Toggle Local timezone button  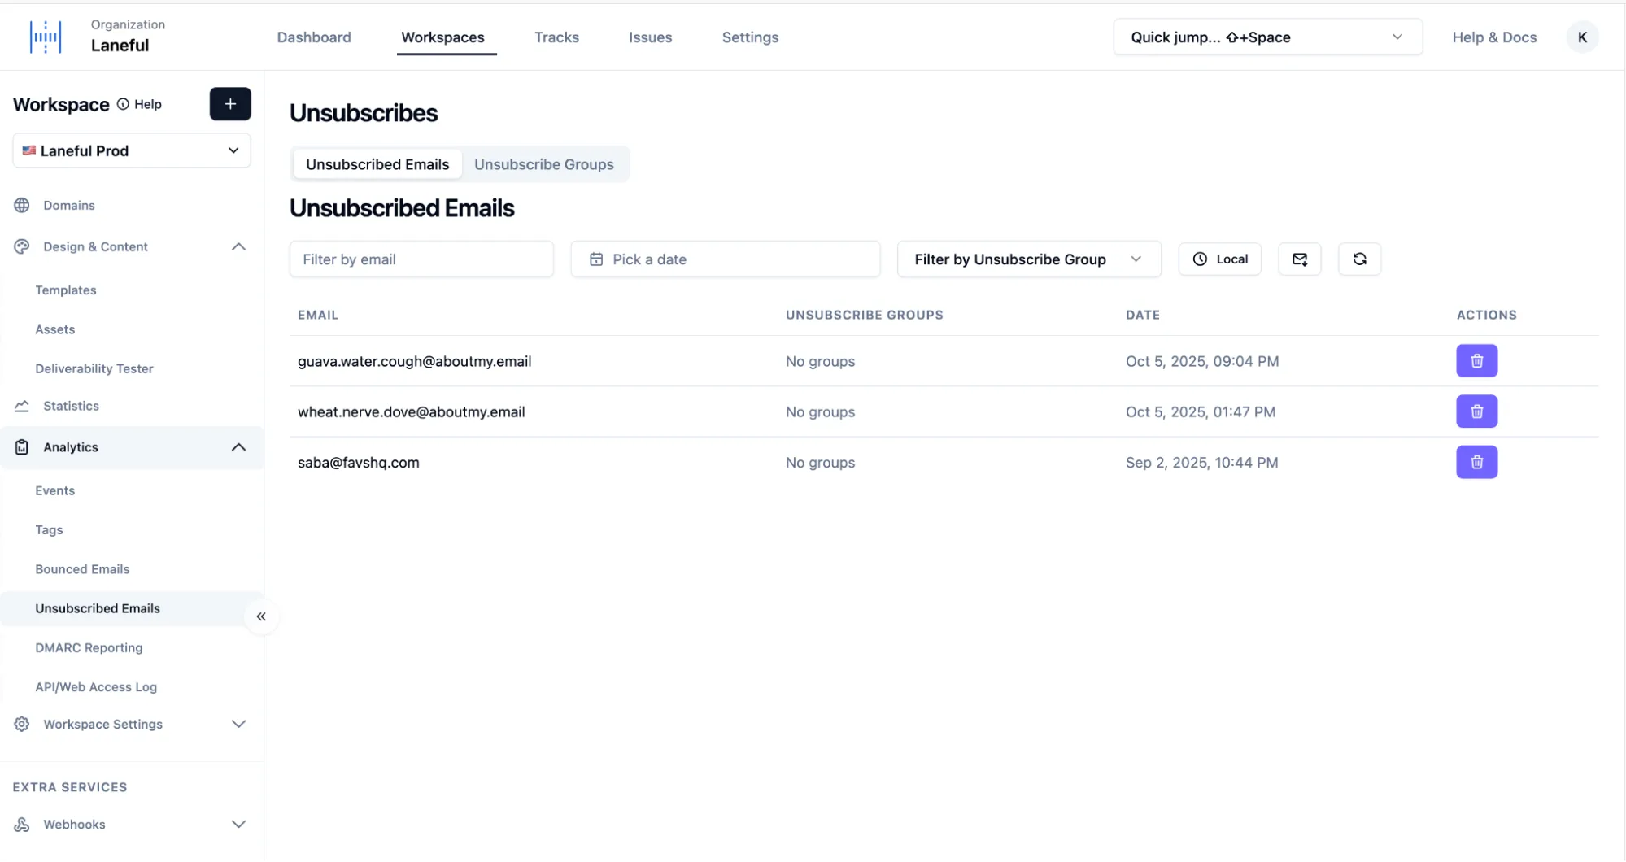[x=1219, y=259]
